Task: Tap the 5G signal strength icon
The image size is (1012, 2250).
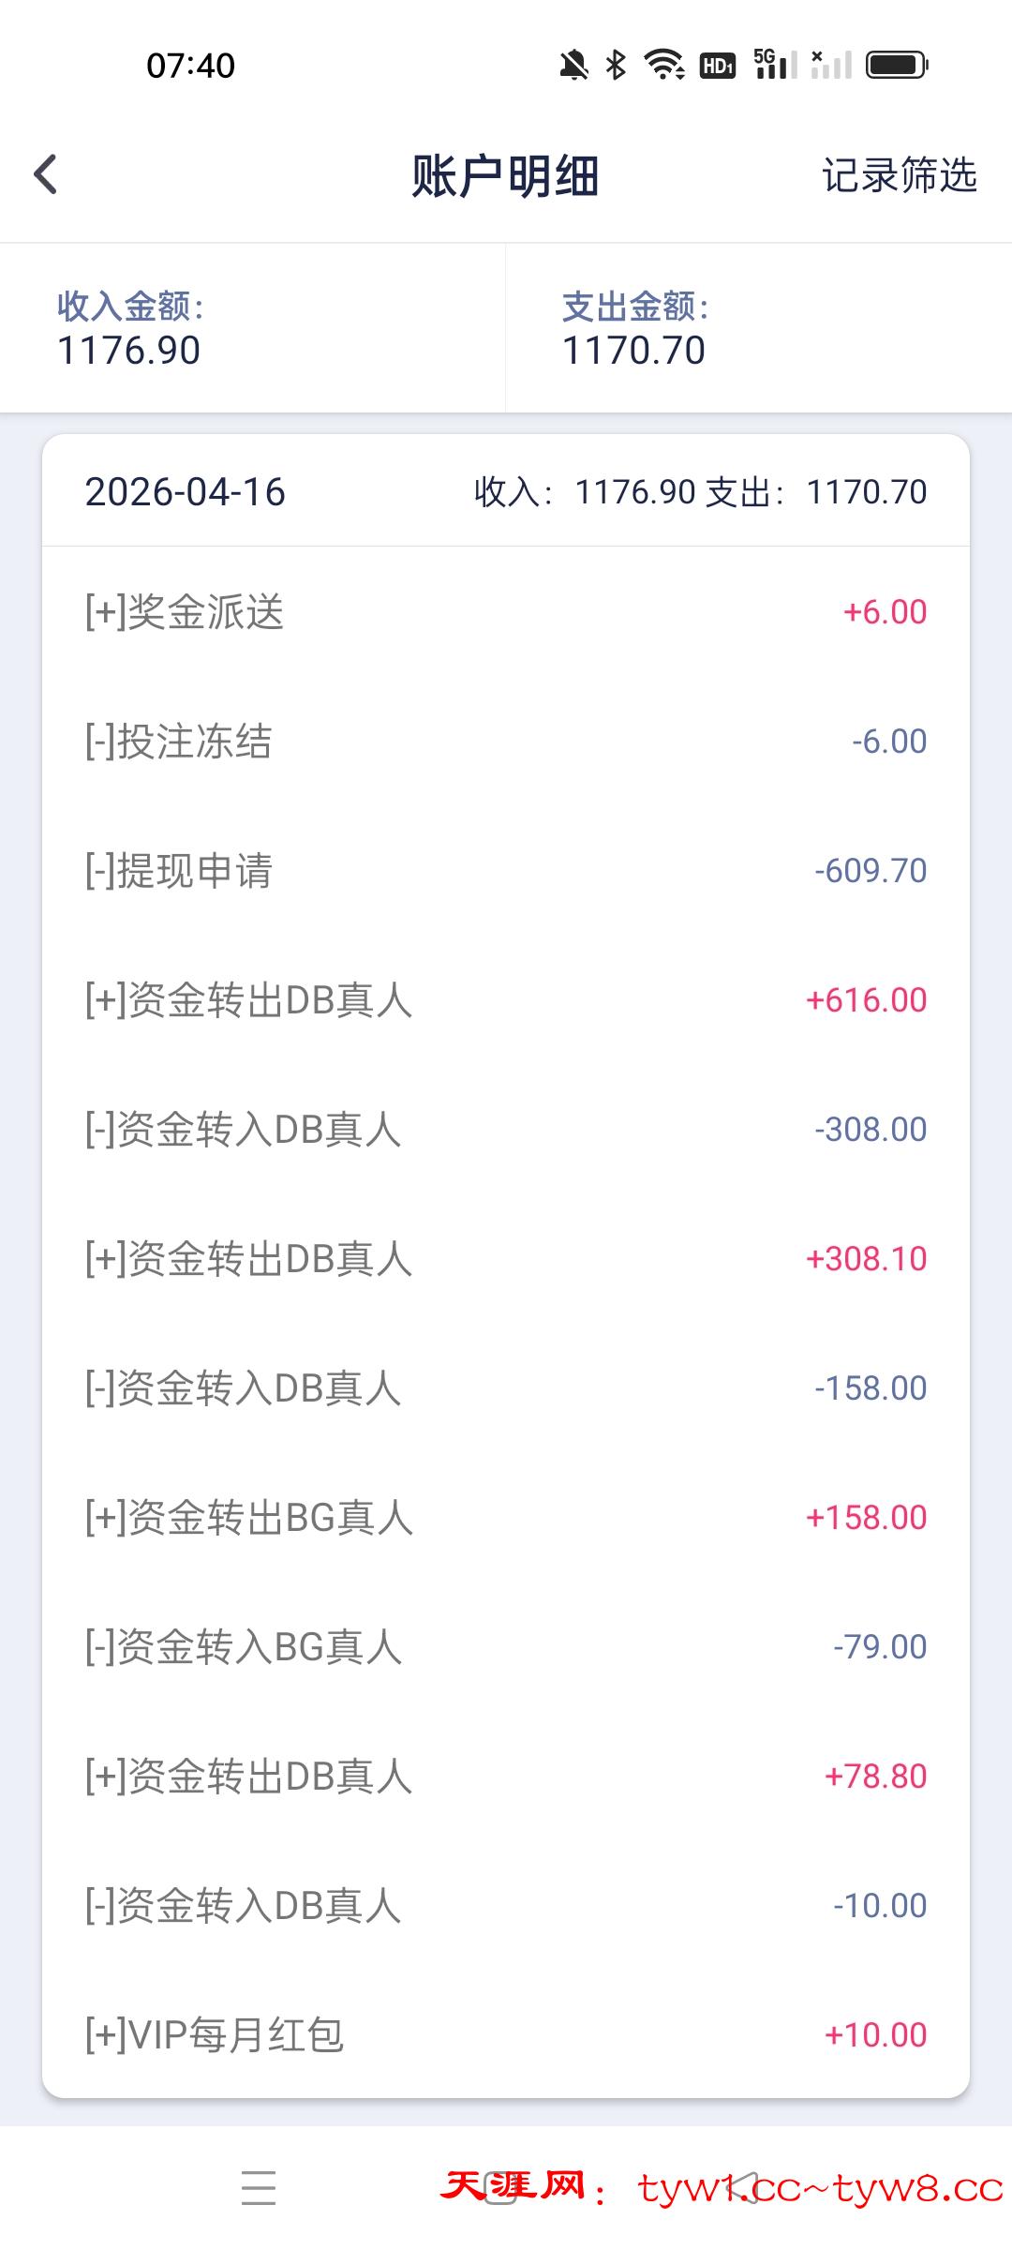Action: [x=775, y=65]
